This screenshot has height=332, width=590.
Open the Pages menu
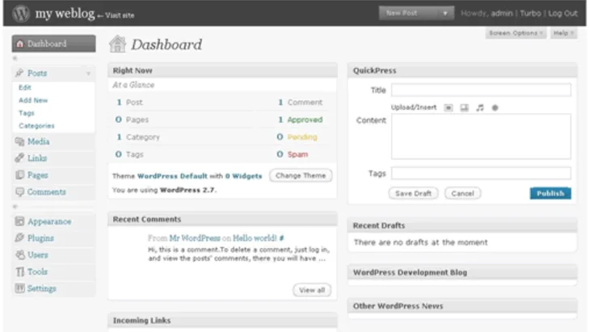pyautogui.click(x=54, y=175)
